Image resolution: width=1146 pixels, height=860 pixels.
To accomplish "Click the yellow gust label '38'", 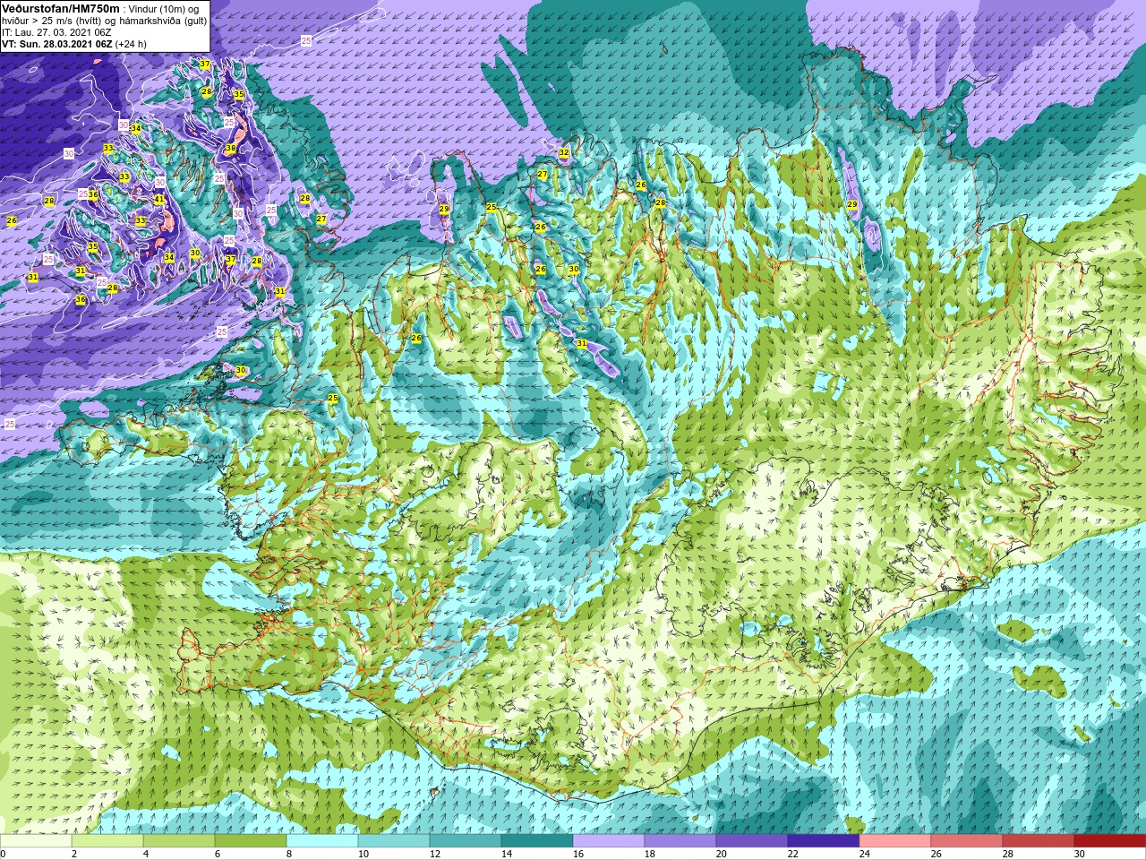I will [x=230, y=149].
